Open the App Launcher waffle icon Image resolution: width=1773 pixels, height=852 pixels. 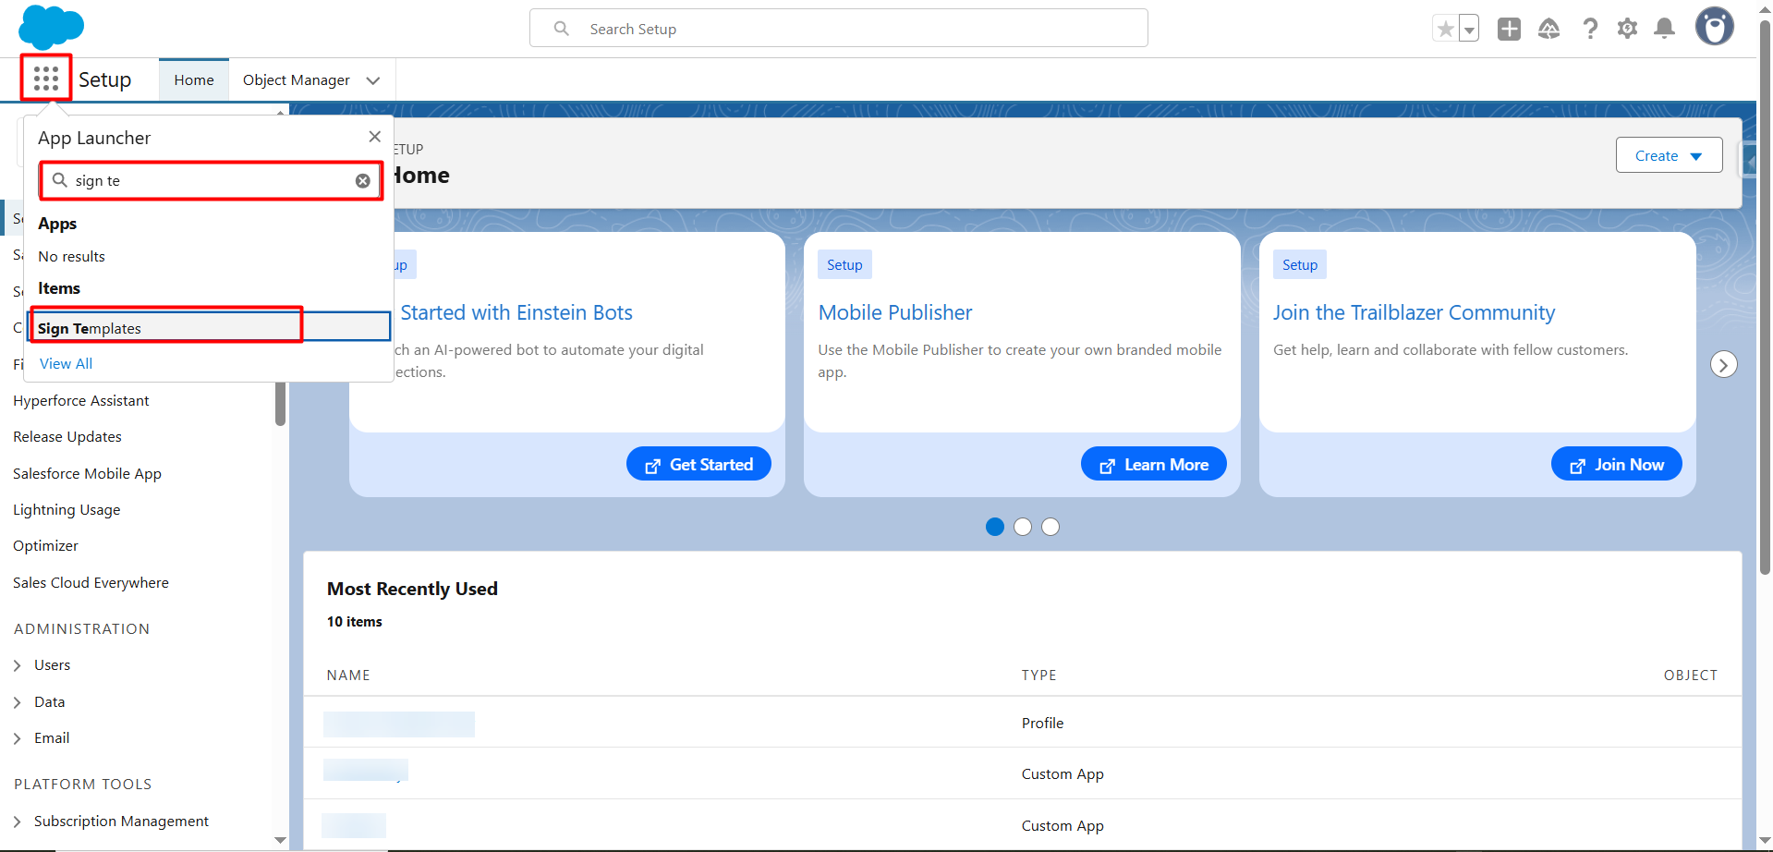pyautogui.click(x=46, y=79)
